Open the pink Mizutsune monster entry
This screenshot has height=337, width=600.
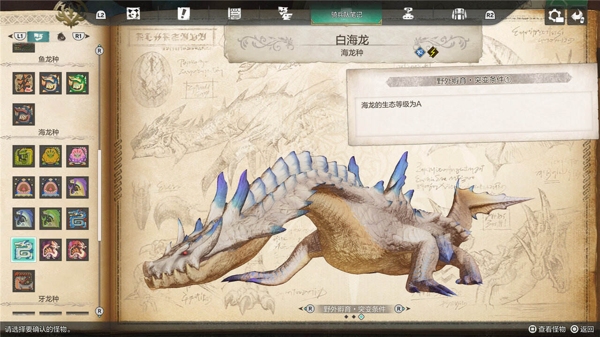pyautogui.click(x=51, y=249)
